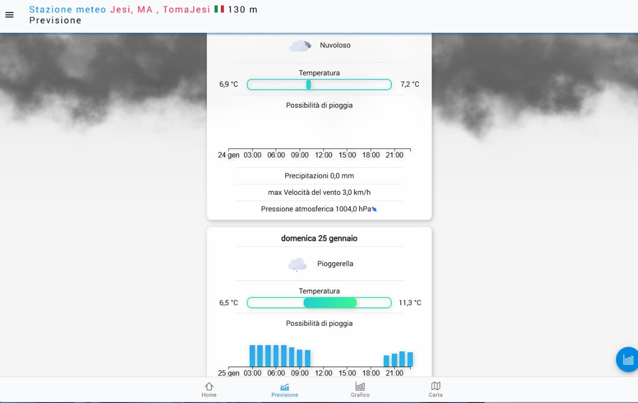638x403 pixels.
Task: Click the falling pressure trend arrow
Action: point(374,209)
